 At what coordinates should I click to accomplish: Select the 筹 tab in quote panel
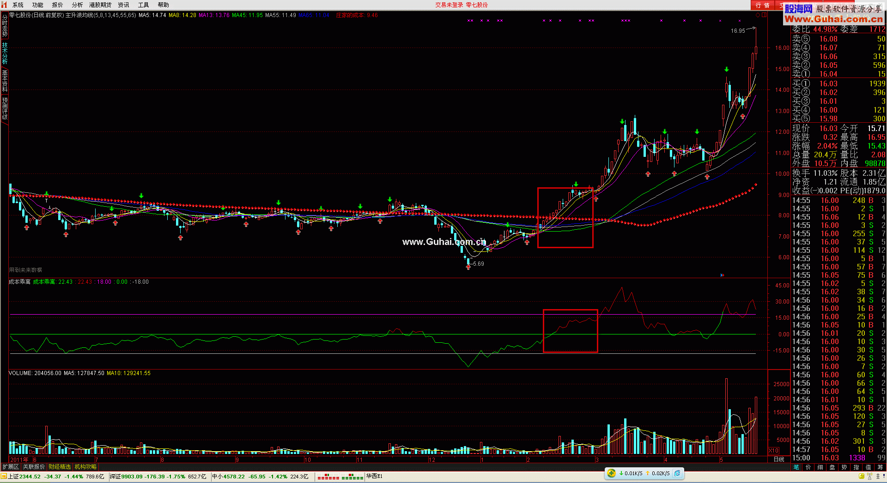tap(880, 467)
